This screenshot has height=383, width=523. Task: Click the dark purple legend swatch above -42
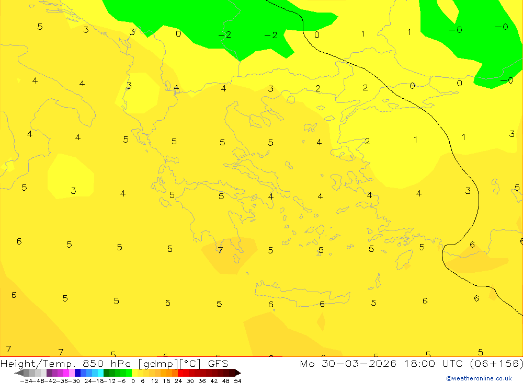pos(49,373)
